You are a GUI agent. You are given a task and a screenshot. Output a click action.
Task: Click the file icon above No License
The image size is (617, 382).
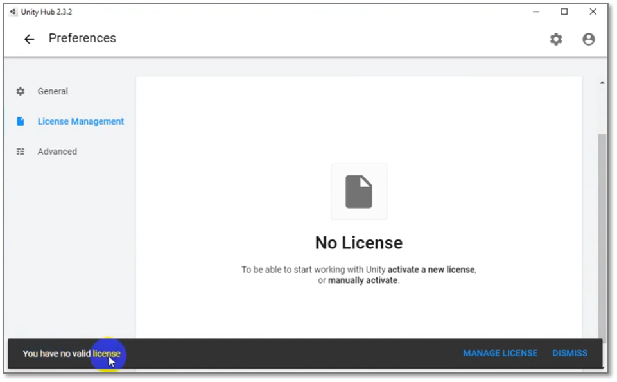click(359, 191)
